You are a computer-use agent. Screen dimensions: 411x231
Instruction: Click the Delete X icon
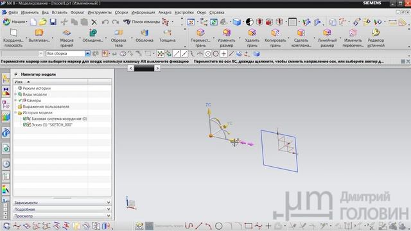(94, 22)
